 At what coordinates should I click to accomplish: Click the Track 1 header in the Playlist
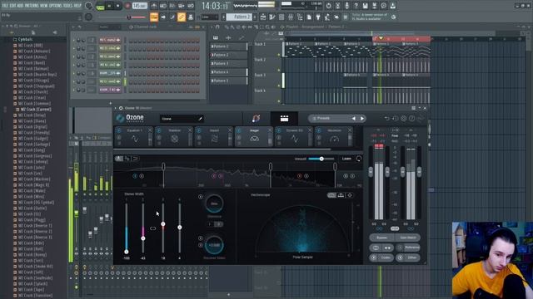pos(267,49)
